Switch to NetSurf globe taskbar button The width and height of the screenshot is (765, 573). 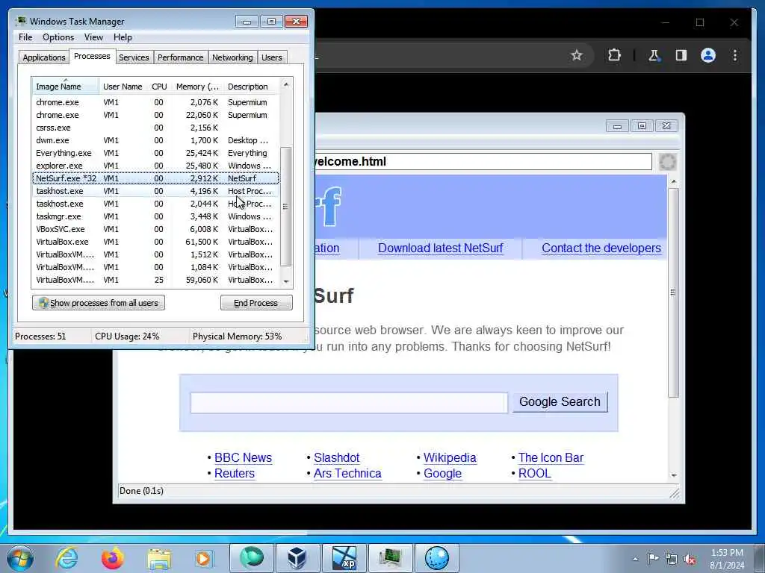point(436,558)
